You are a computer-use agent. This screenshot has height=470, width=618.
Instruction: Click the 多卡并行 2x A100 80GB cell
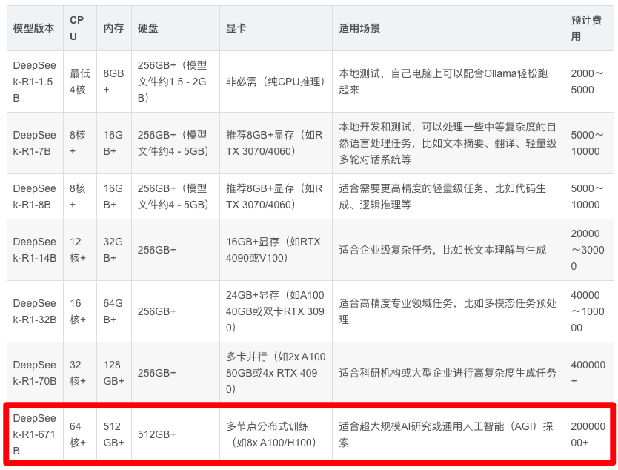[276, 373]
